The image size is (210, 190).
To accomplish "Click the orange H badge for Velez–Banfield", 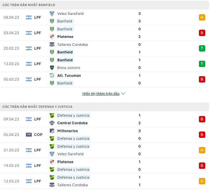I will coord(202,17).
